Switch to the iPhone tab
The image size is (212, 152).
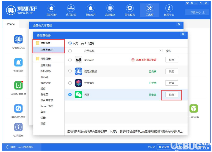[11, 24]
